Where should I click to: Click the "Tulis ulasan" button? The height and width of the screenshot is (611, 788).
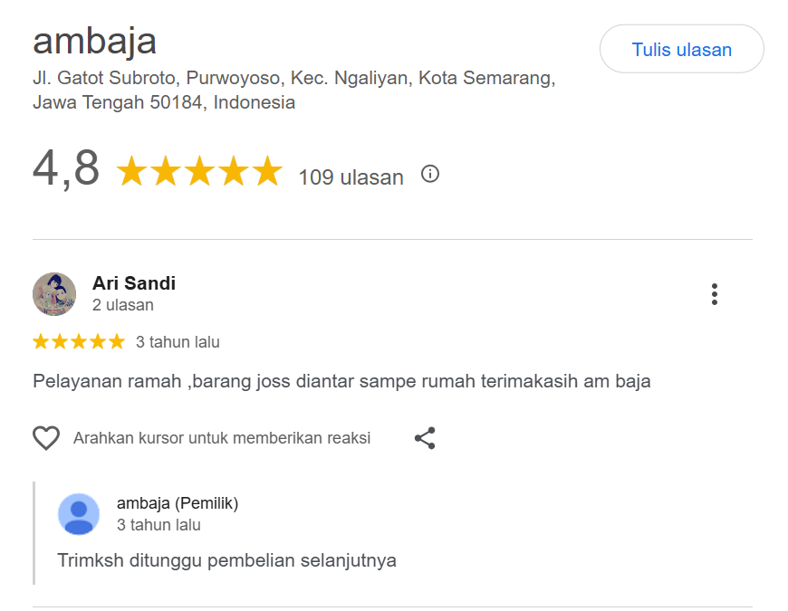pyautogui.click(x=681, y=50)
